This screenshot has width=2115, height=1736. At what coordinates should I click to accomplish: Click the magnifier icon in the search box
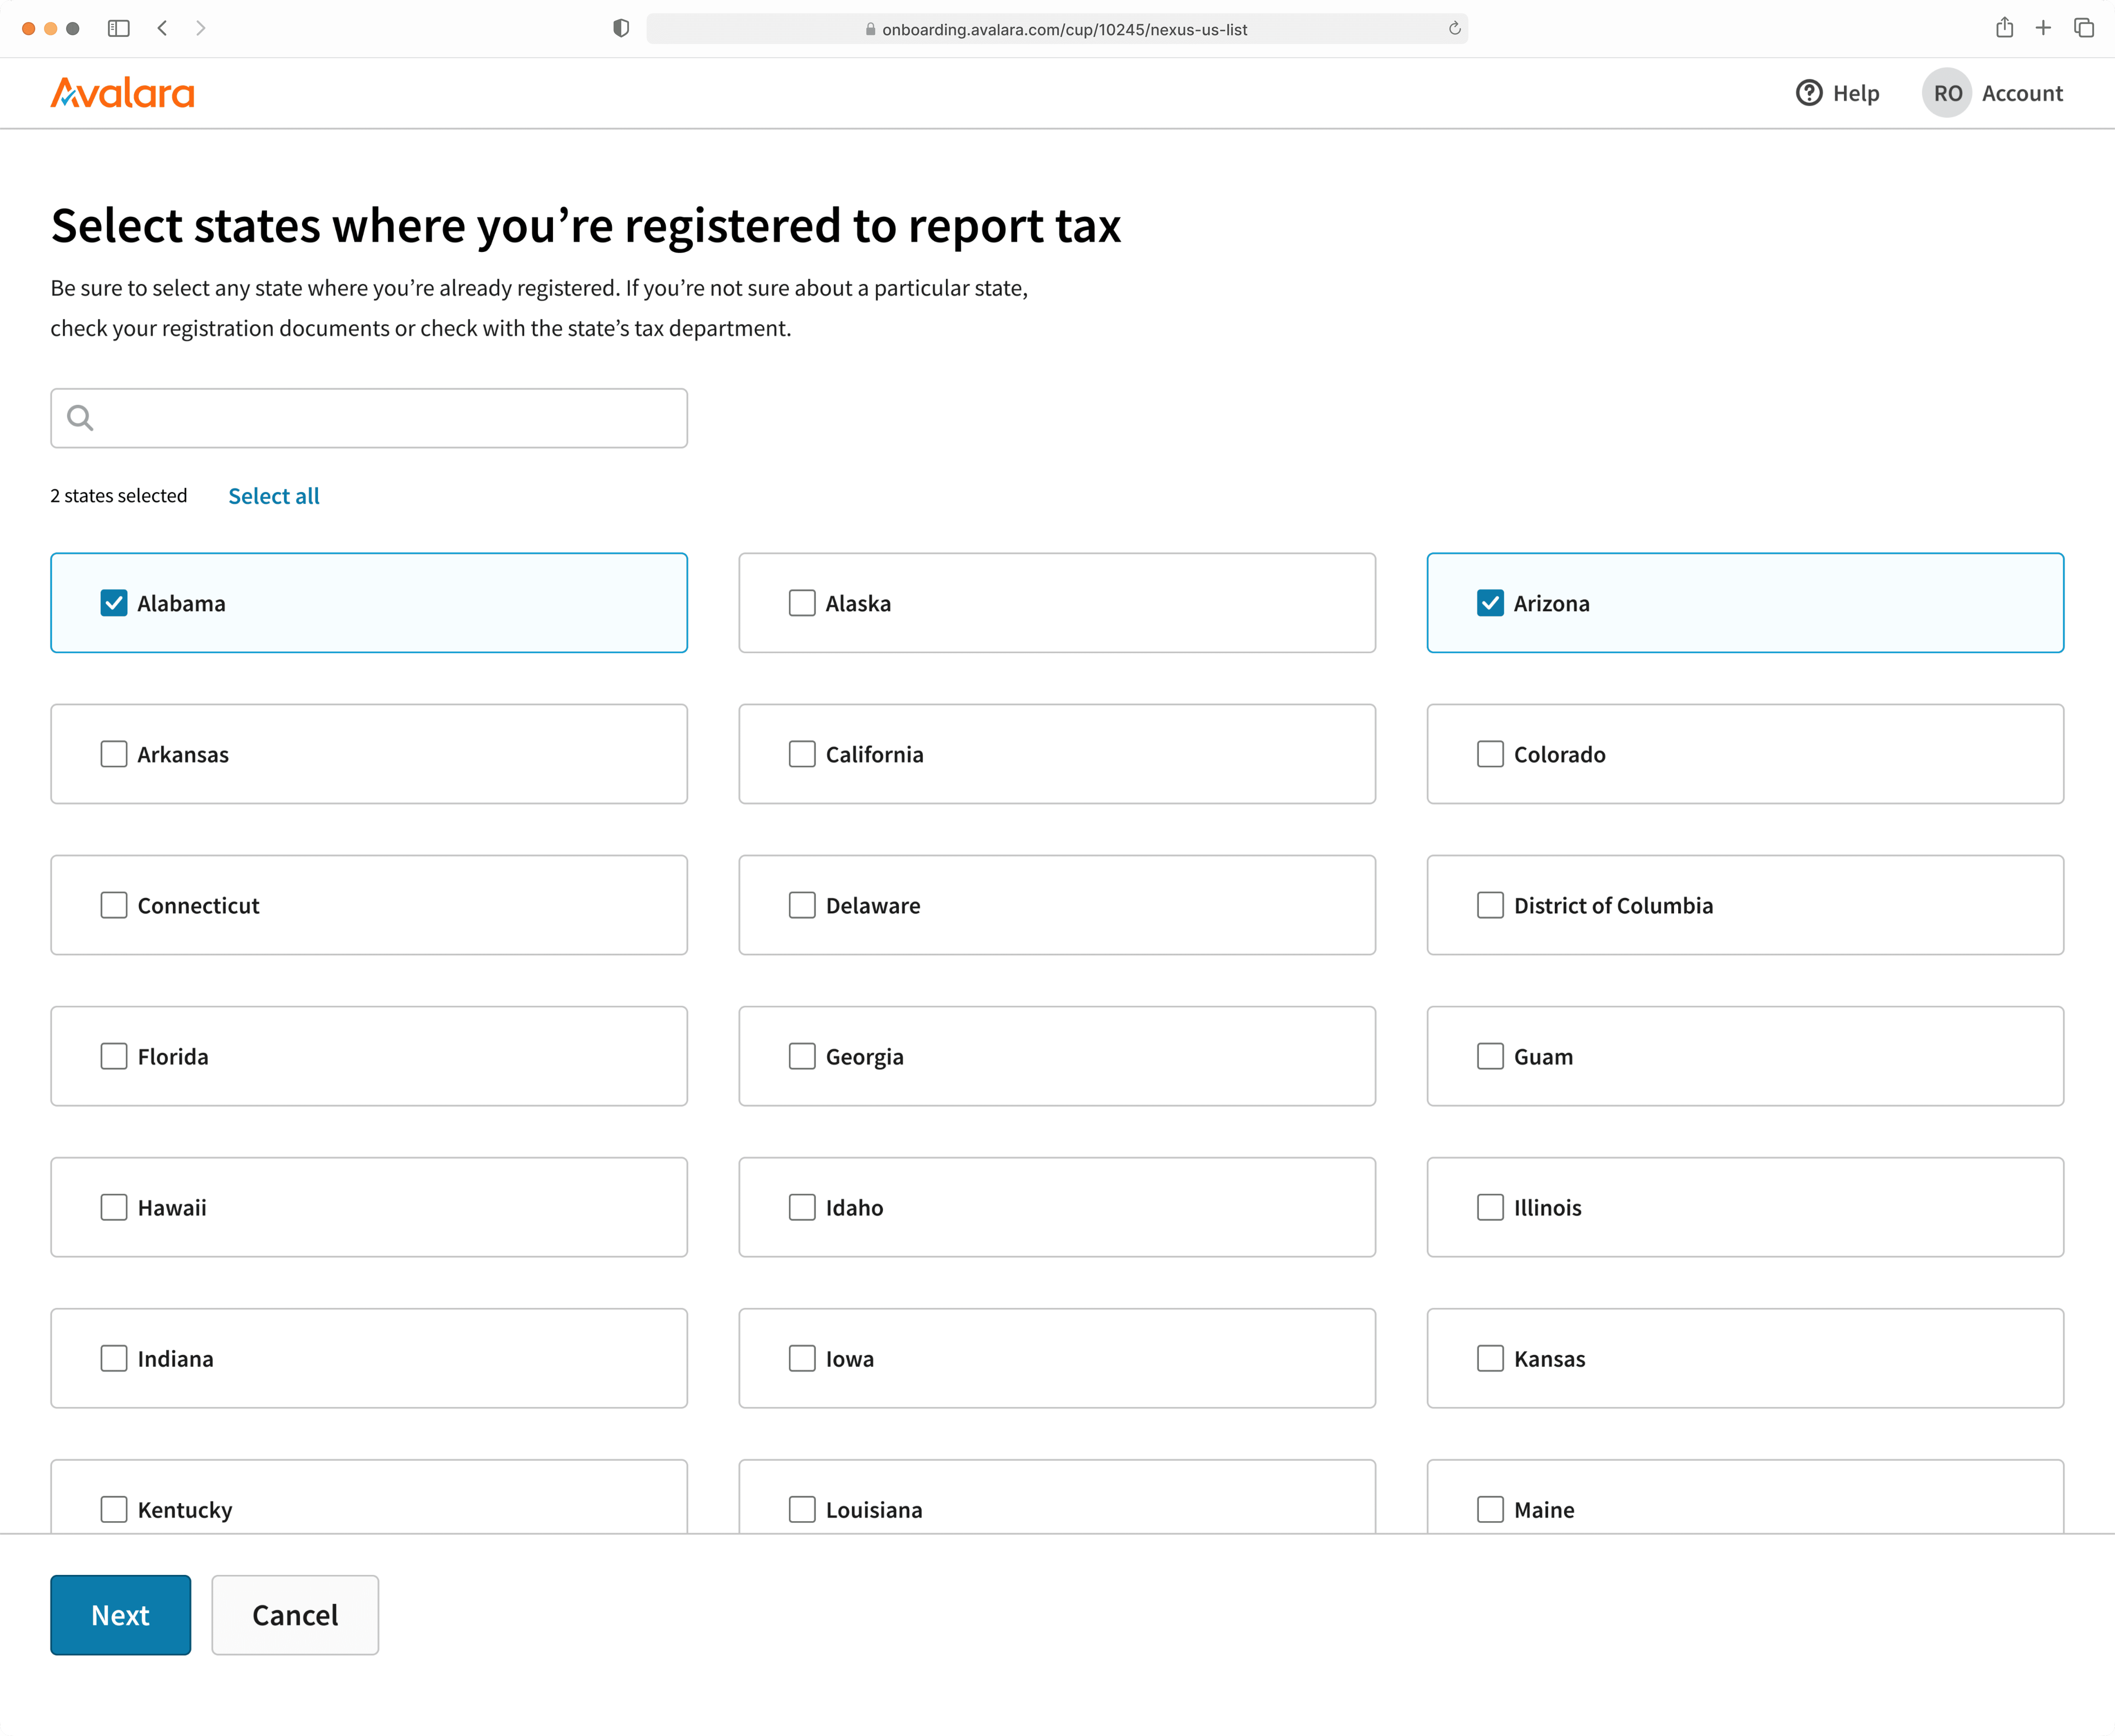pos(80,418)
